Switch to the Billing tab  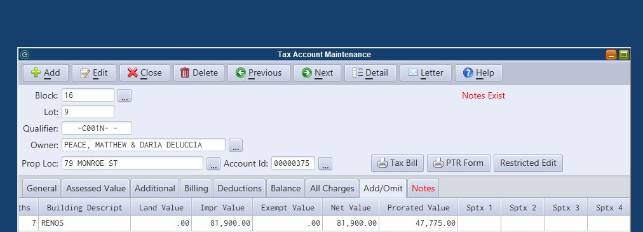coord(196,189)
